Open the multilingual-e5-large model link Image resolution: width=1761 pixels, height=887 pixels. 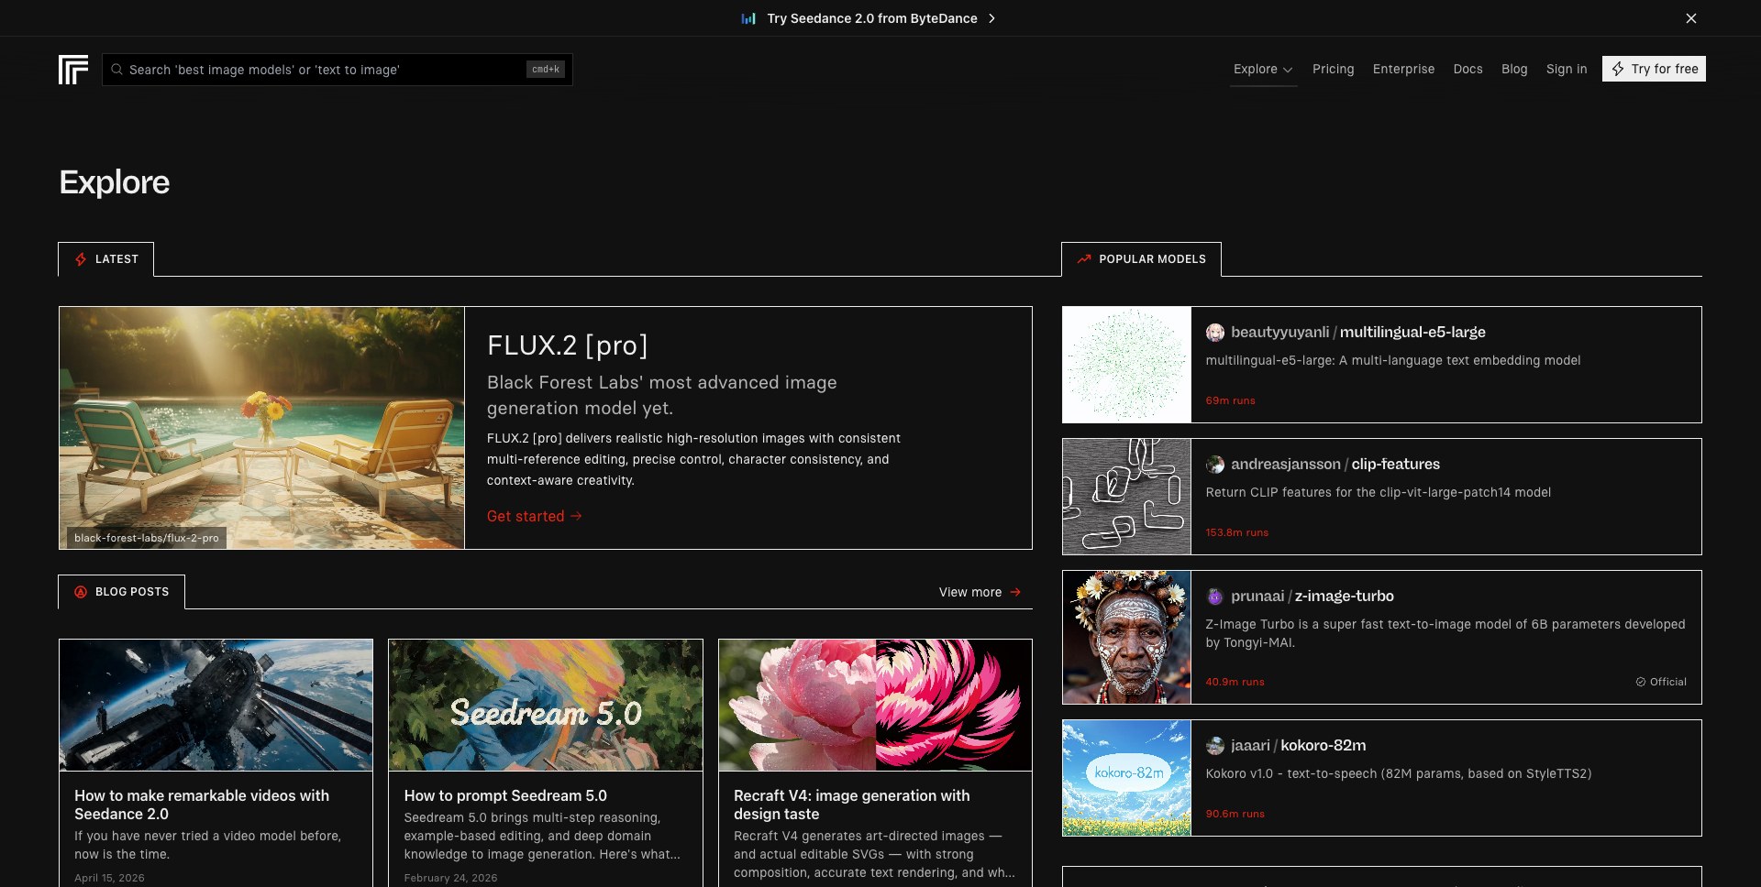click(1412, 333)
